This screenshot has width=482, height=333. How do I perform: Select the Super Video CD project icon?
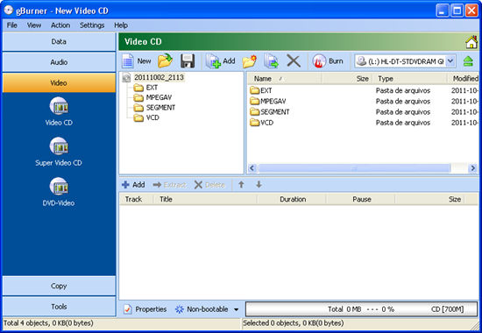point(59,146)
